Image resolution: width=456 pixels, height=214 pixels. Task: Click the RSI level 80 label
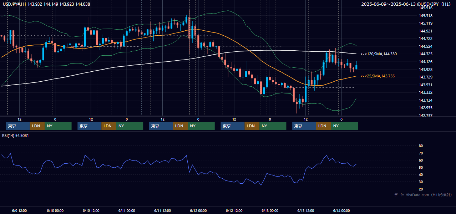(421, 146)
